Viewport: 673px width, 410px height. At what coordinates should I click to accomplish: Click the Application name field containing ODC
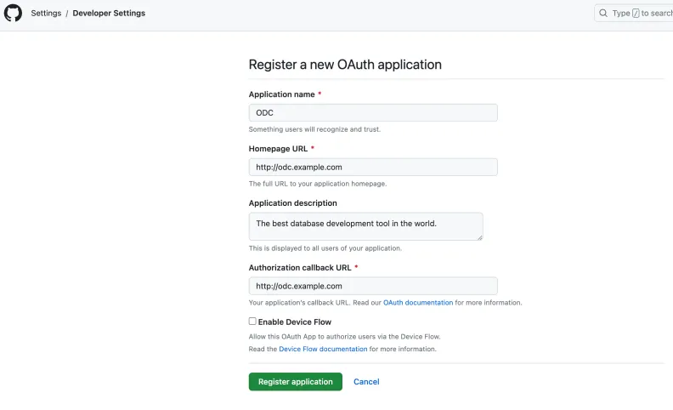[x=372, y=112]
